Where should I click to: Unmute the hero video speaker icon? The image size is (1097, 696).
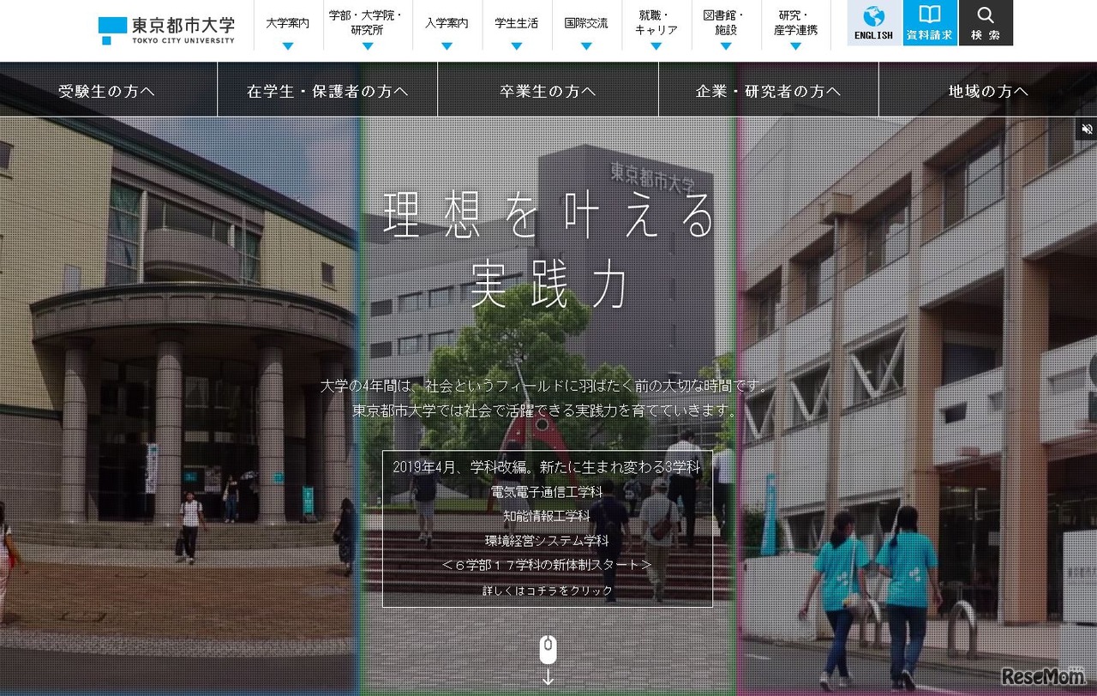tap(1087, 129)
